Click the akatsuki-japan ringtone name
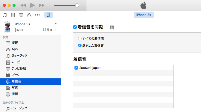 (x=90, y=68)
